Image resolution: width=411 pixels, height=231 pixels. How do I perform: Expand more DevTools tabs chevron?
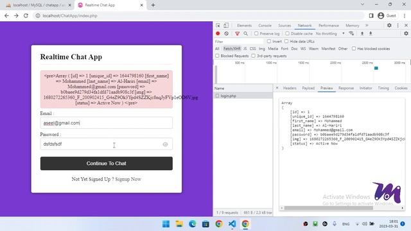point(367,26)
